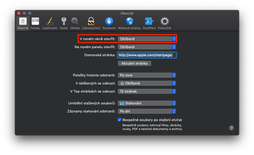Open 'V oblíbených se zobrazí' dropdown

(147, 83)
